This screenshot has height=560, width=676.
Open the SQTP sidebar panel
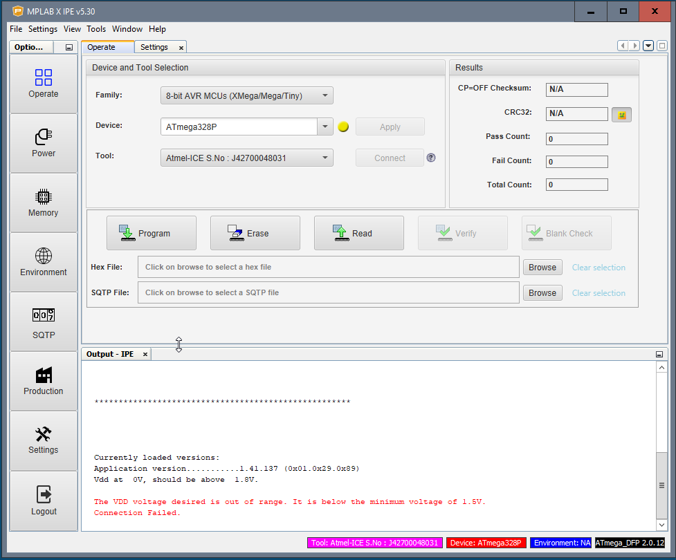point(44,321)
